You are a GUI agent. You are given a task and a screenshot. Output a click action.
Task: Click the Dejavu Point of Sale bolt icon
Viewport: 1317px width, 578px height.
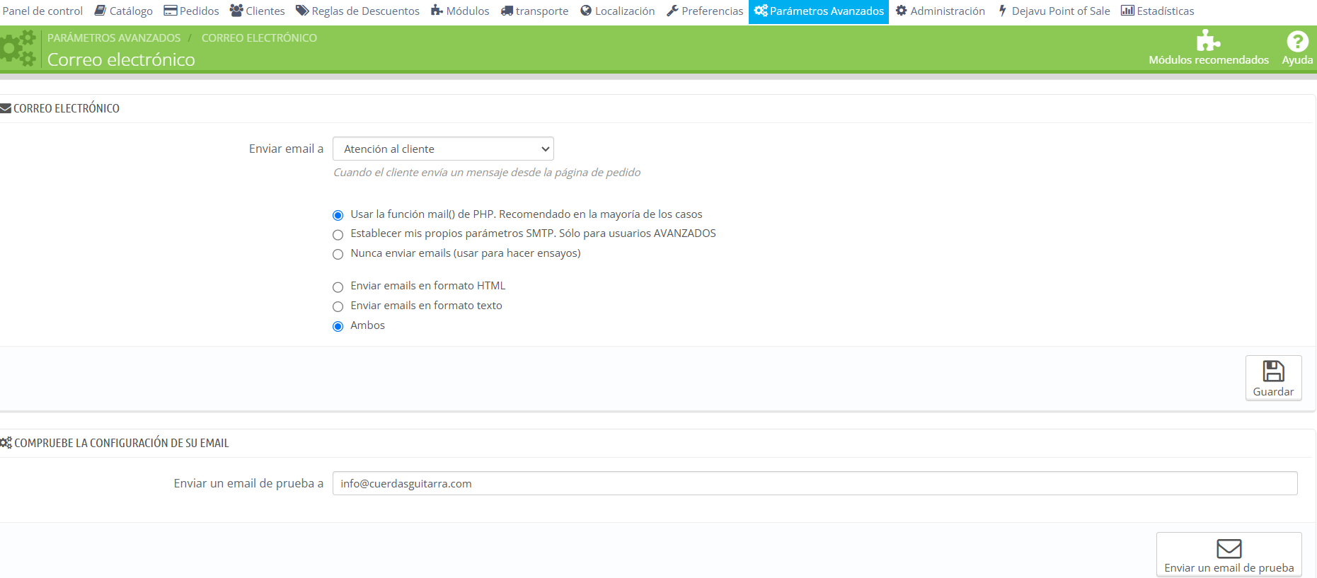coord(1002,11)
